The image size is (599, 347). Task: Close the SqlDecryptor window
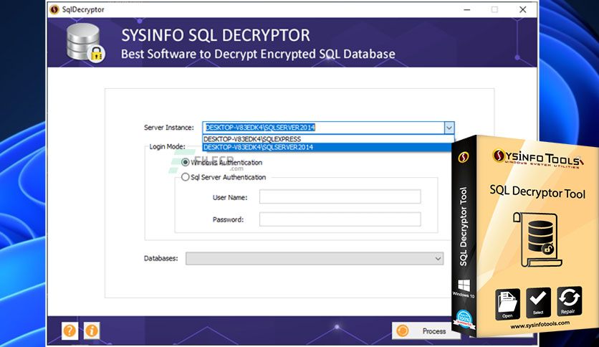pyautogui.click(x=522, y=9)
